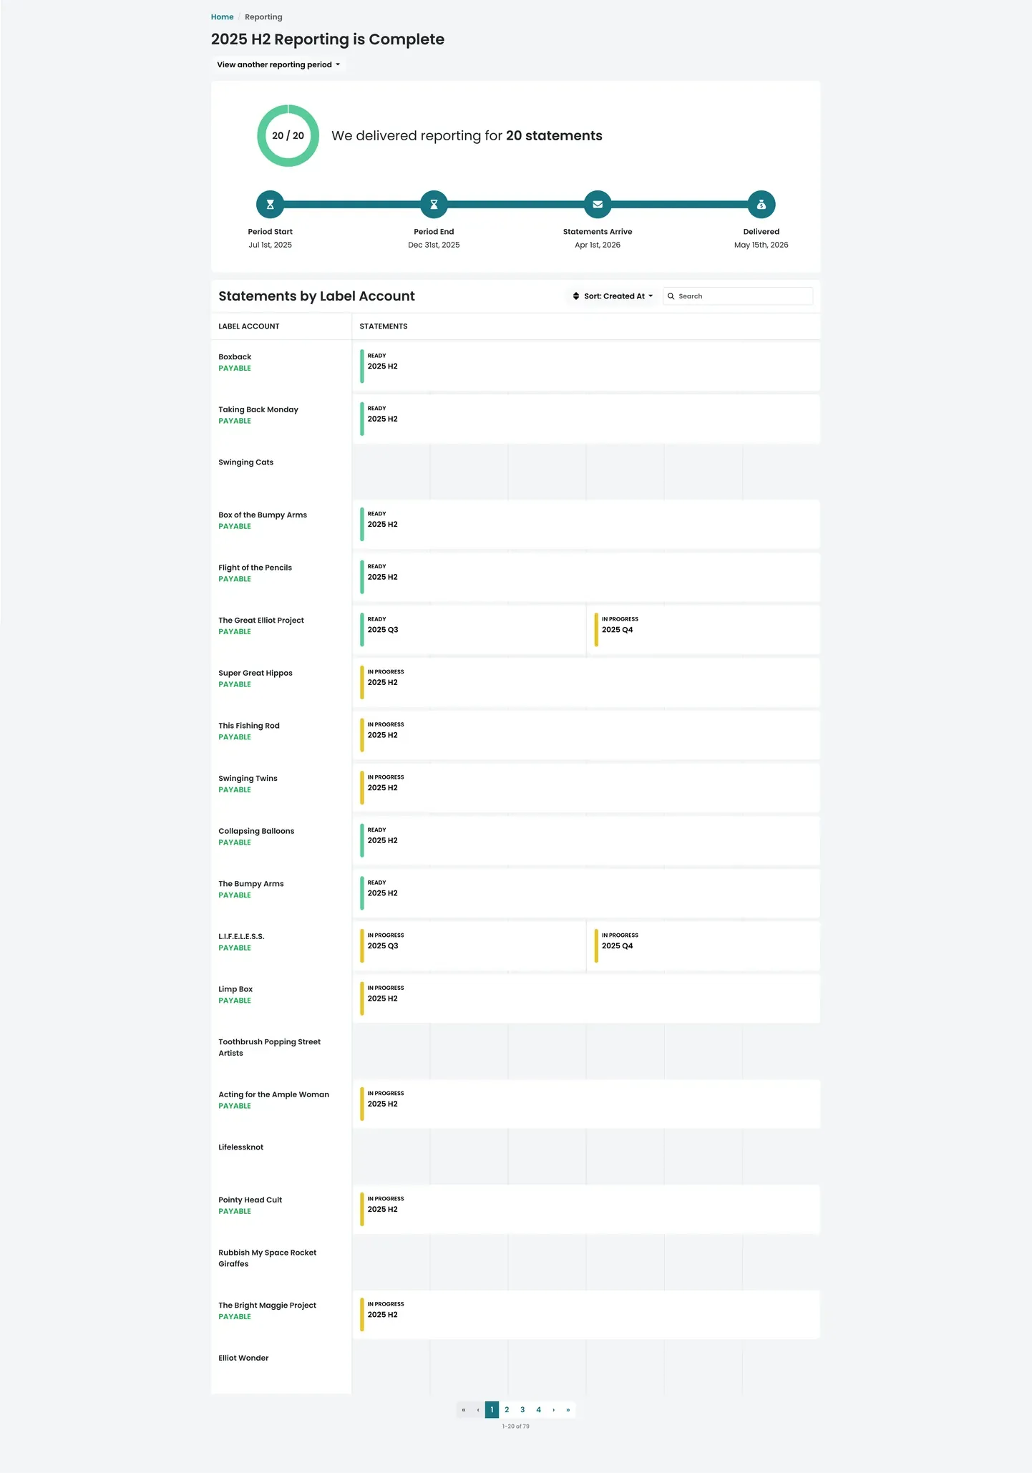Click the LABEL ACCOUNT column header

coord(249,326)
